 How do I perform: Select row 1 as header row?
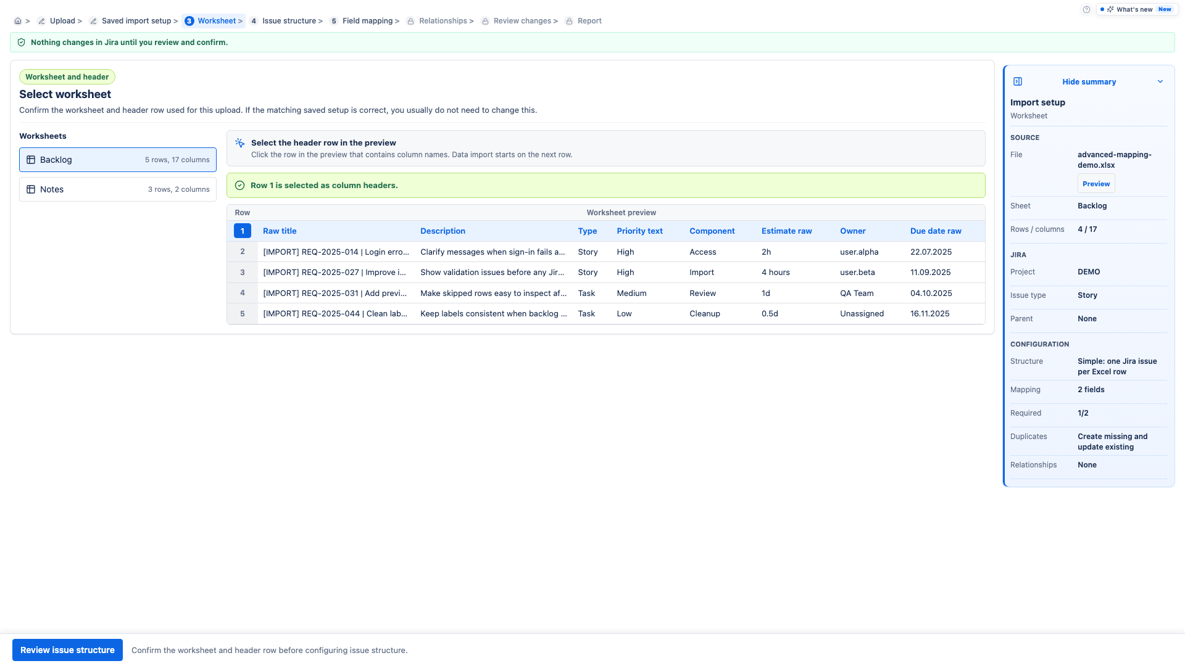[x=243, y=231]
